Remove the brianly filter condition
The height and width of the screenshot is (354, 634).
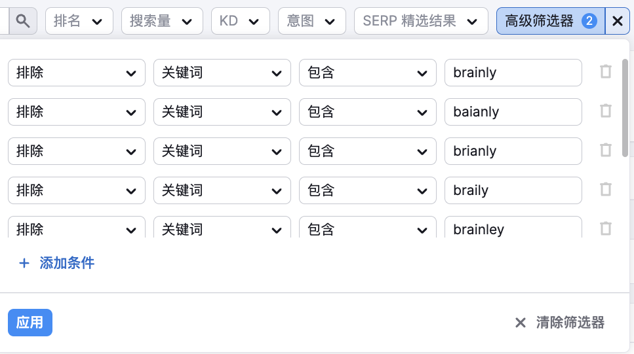click(606, 150)
